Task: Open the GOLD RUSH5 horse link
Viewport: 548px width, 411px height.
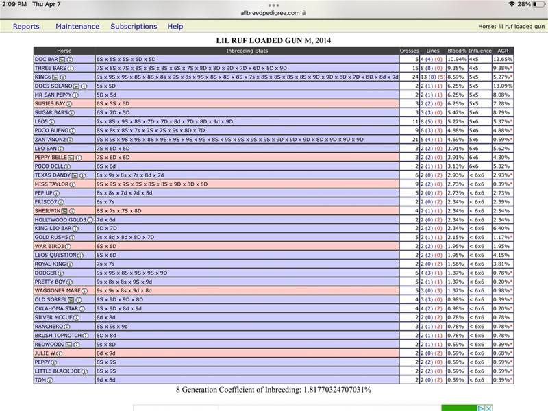Action: coord(51,238)
